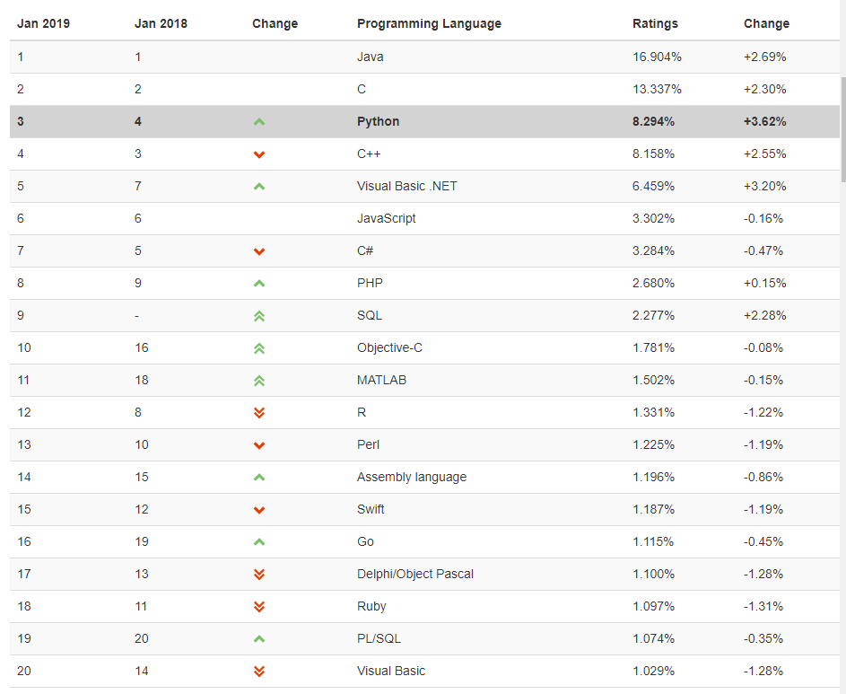This screenshot has height=694, width=846.
Task: Click the green up arrow for Go
Action: [x=259, y=542]
